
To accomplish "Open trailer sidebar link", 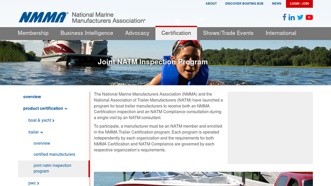I will coord(34,132).
